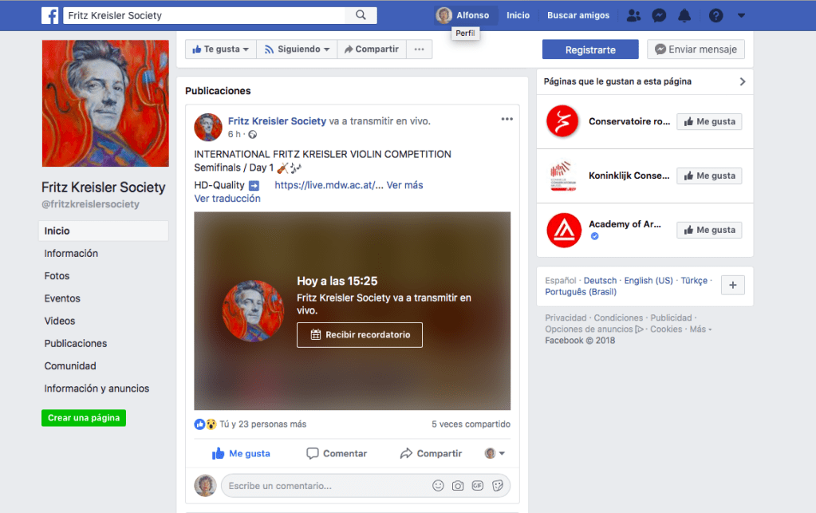
Task: Click the Registrarte button
Action: click(x=590, y=49)
